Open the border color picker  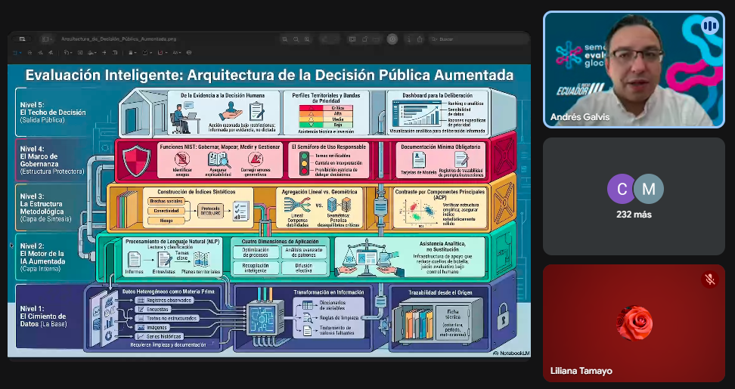[147, 53]
